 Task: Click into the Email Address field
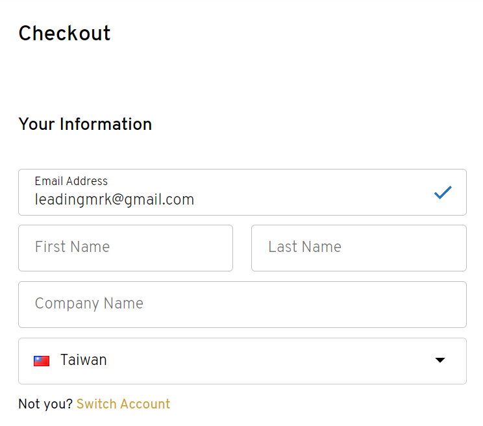242,192
